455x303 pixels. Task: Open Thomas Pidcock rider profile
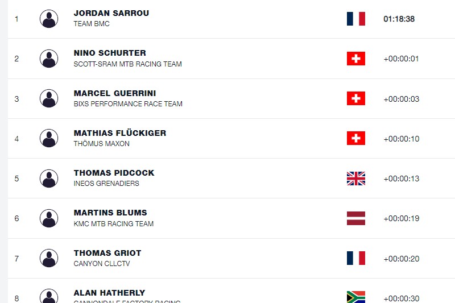point(114,173)
